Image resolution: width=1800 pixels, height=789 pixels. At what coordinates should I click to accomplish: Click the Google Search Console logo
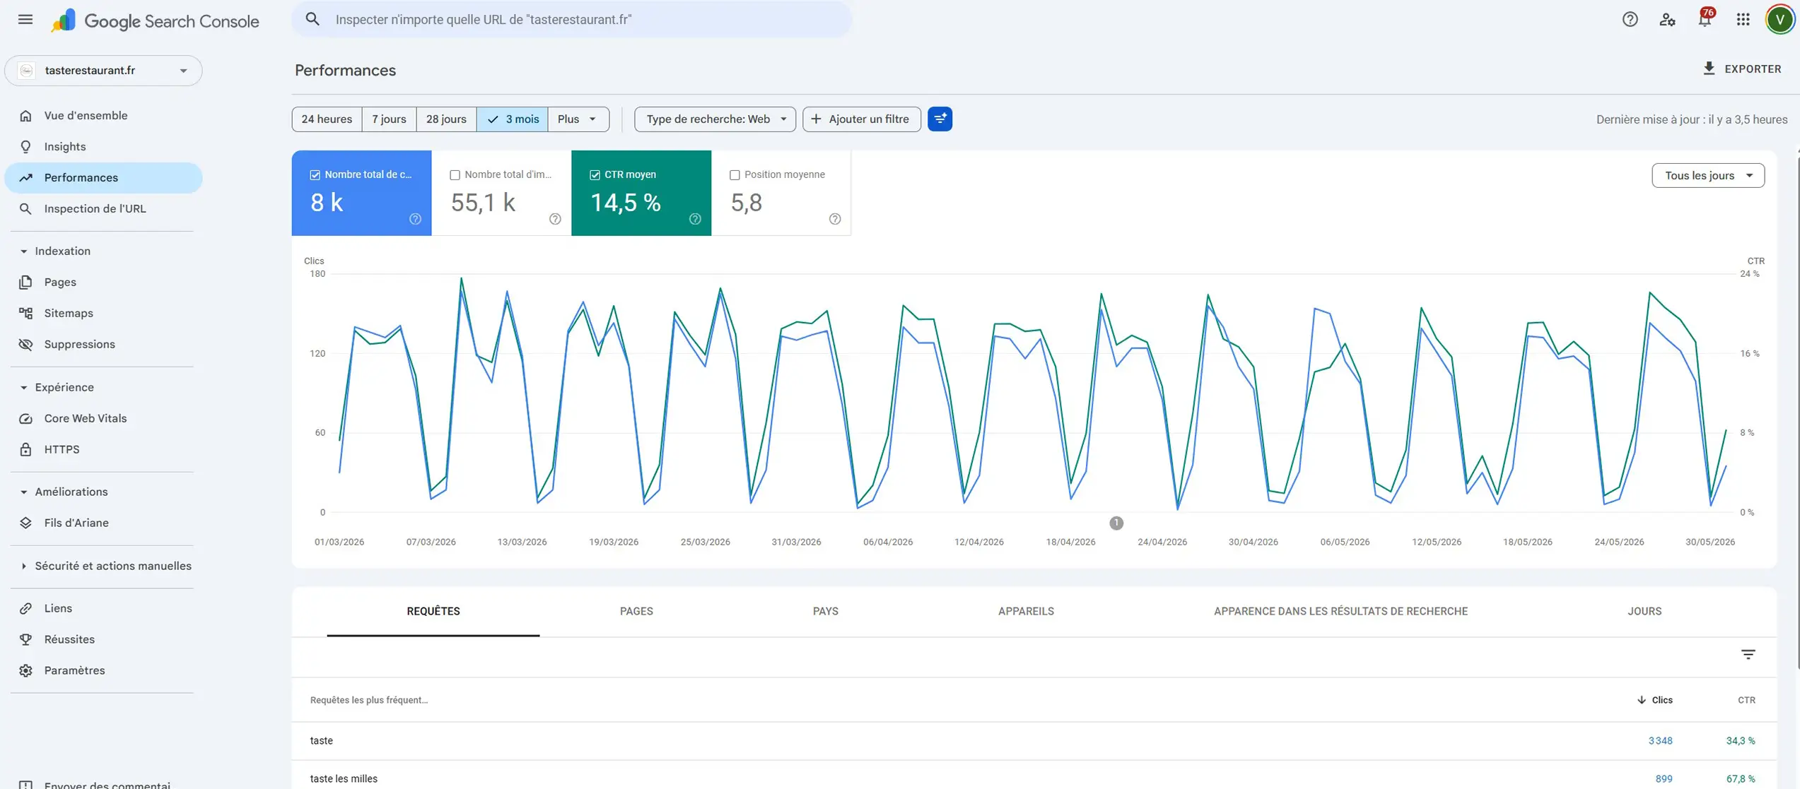(155, 20)
